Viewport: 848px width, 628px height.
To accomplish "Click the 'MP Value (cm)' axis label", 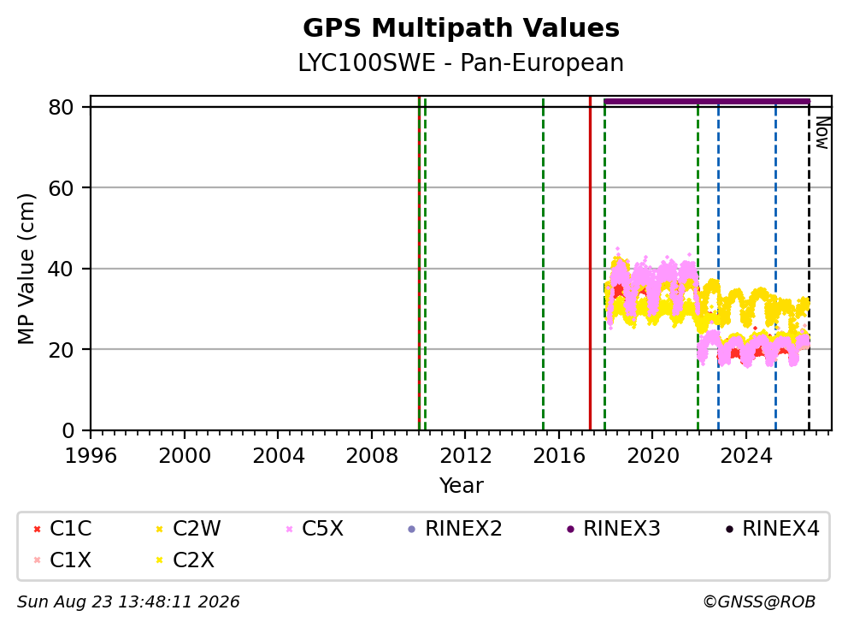I will tap(26, 269).
